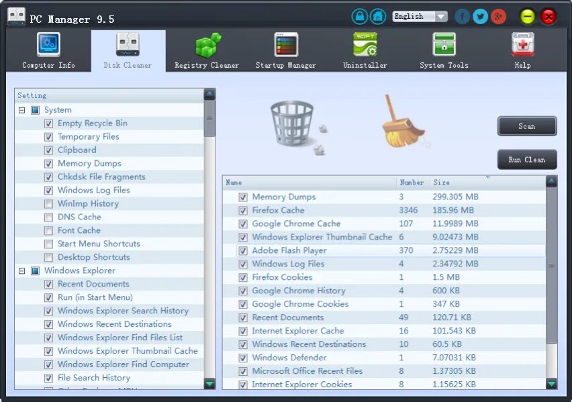Open the Startup Manager icon
The image size is (572, 402).
point(286,44)
